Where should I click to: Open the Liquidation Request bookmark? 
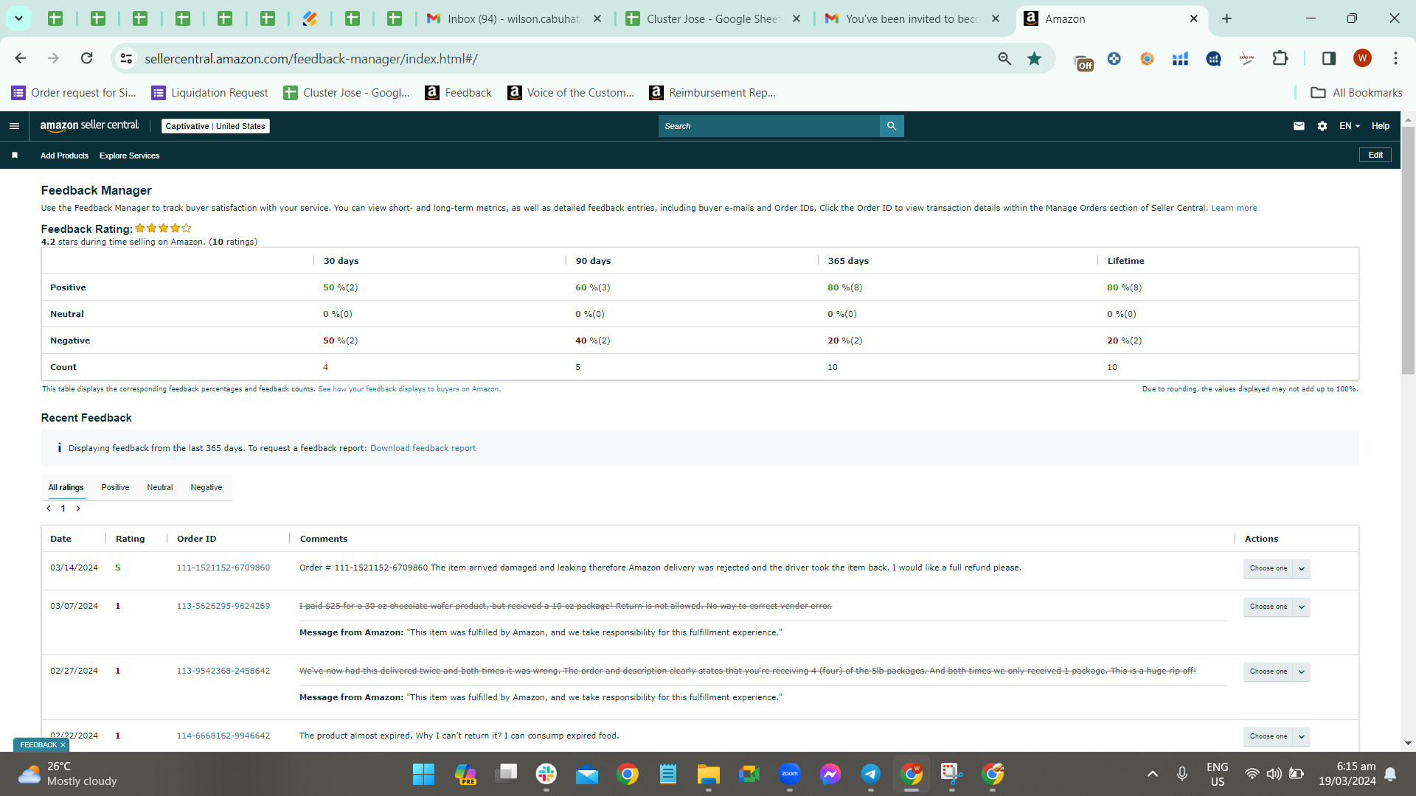click(x=210, y=93)
